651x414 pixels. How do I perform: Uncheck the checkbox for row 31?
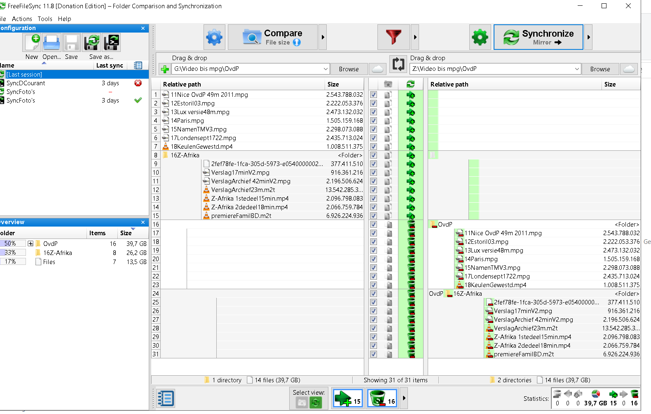click(373, 354)
